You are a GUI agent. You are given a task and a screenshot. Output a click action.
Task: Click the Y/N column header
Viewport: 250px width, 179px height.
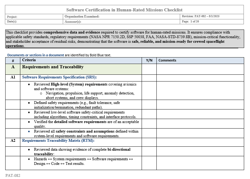[149, 61]
